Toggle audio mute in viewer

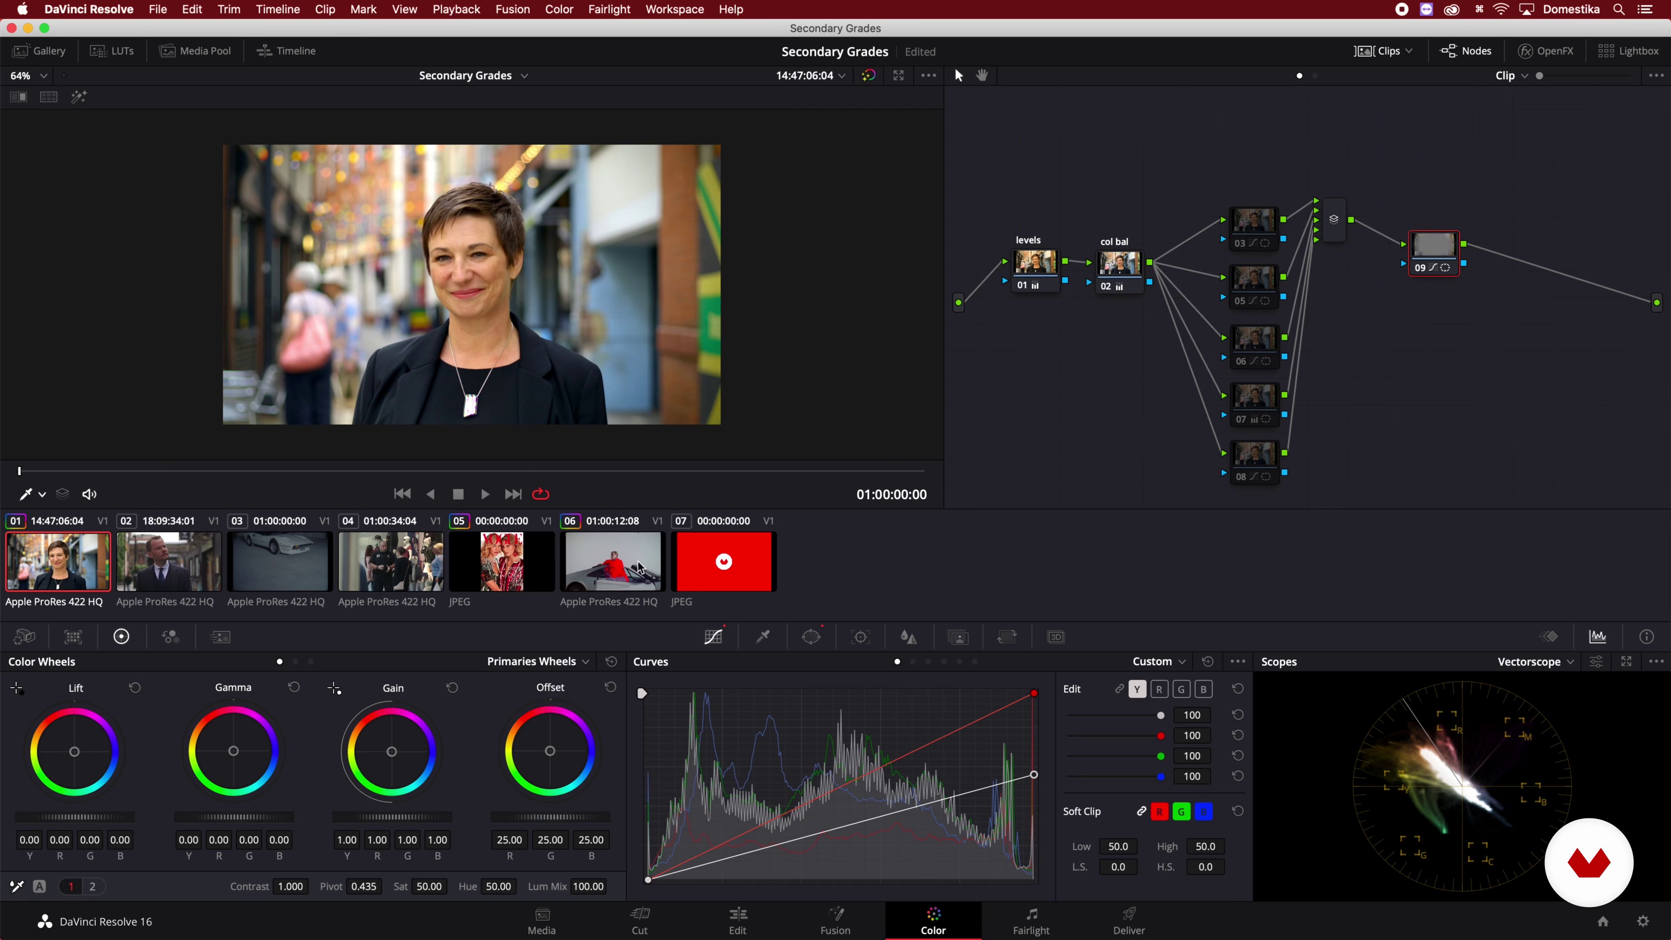[90, 494]
